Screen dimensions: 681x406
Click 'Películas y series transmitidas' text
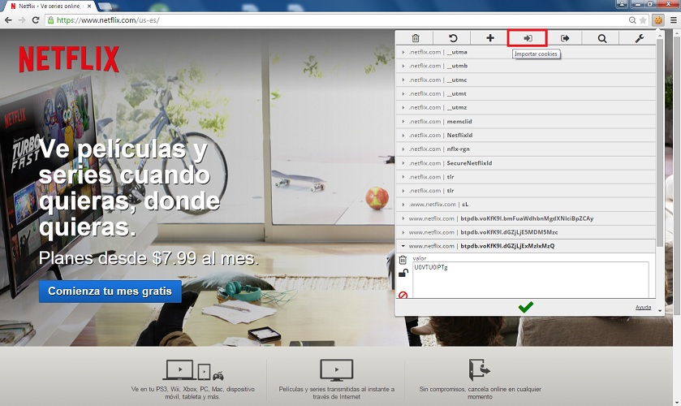[x=337, y=393]
